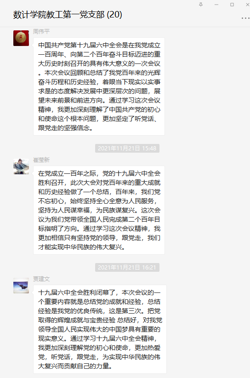Pin the chat window on top

point(201,4)
